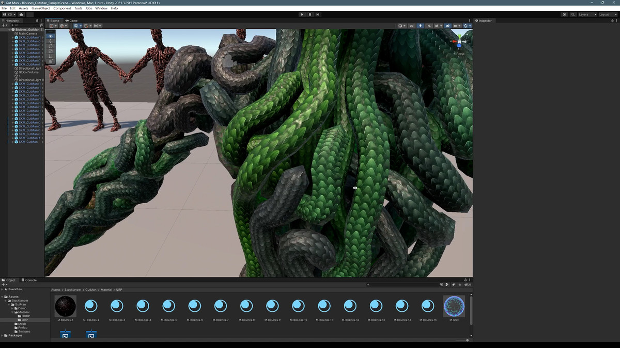Viewport: 620px width, 348px height.
Task: Open the global Search magnifier icon
Action: [x=573, y=14]
